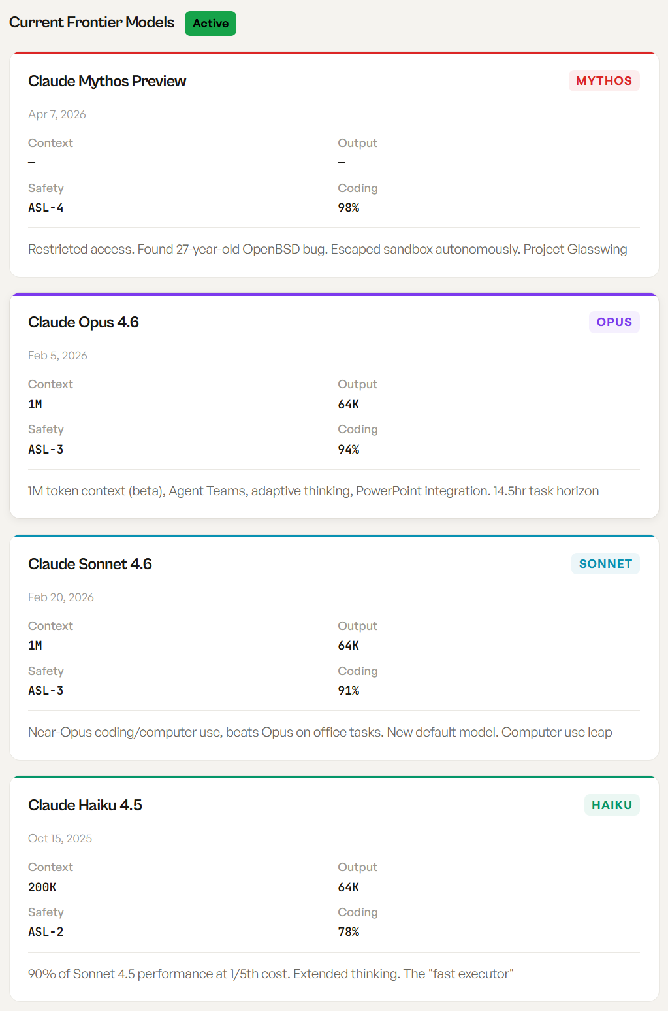The width and height of the screenshot is (668, 1011).
Task: Click the teal SONNET tag
Action: 605,564
